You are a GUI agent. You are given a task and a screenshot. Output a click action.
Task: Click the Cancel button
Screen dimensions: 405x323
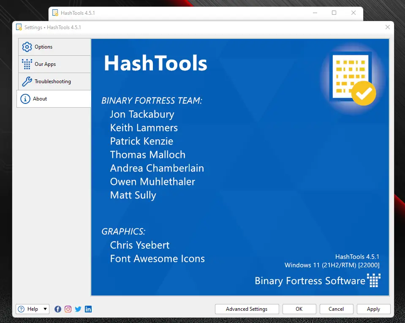[x=336, y=309]
